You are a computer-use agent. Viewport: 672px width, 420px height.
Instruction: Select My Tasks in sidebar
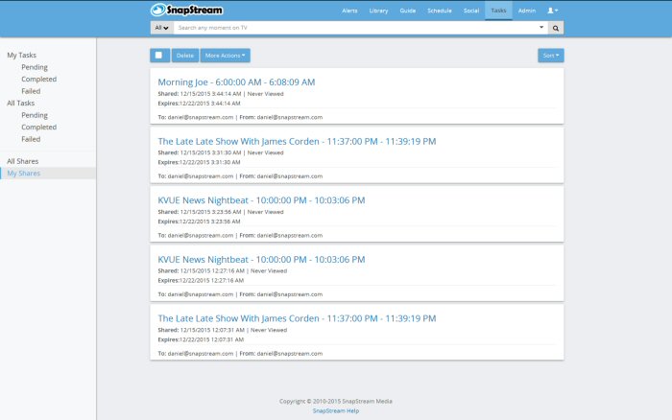21,56
